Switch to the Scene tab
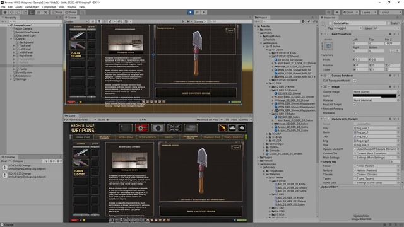The width and height of the screenshot is (404, 227). pos(71,18)
